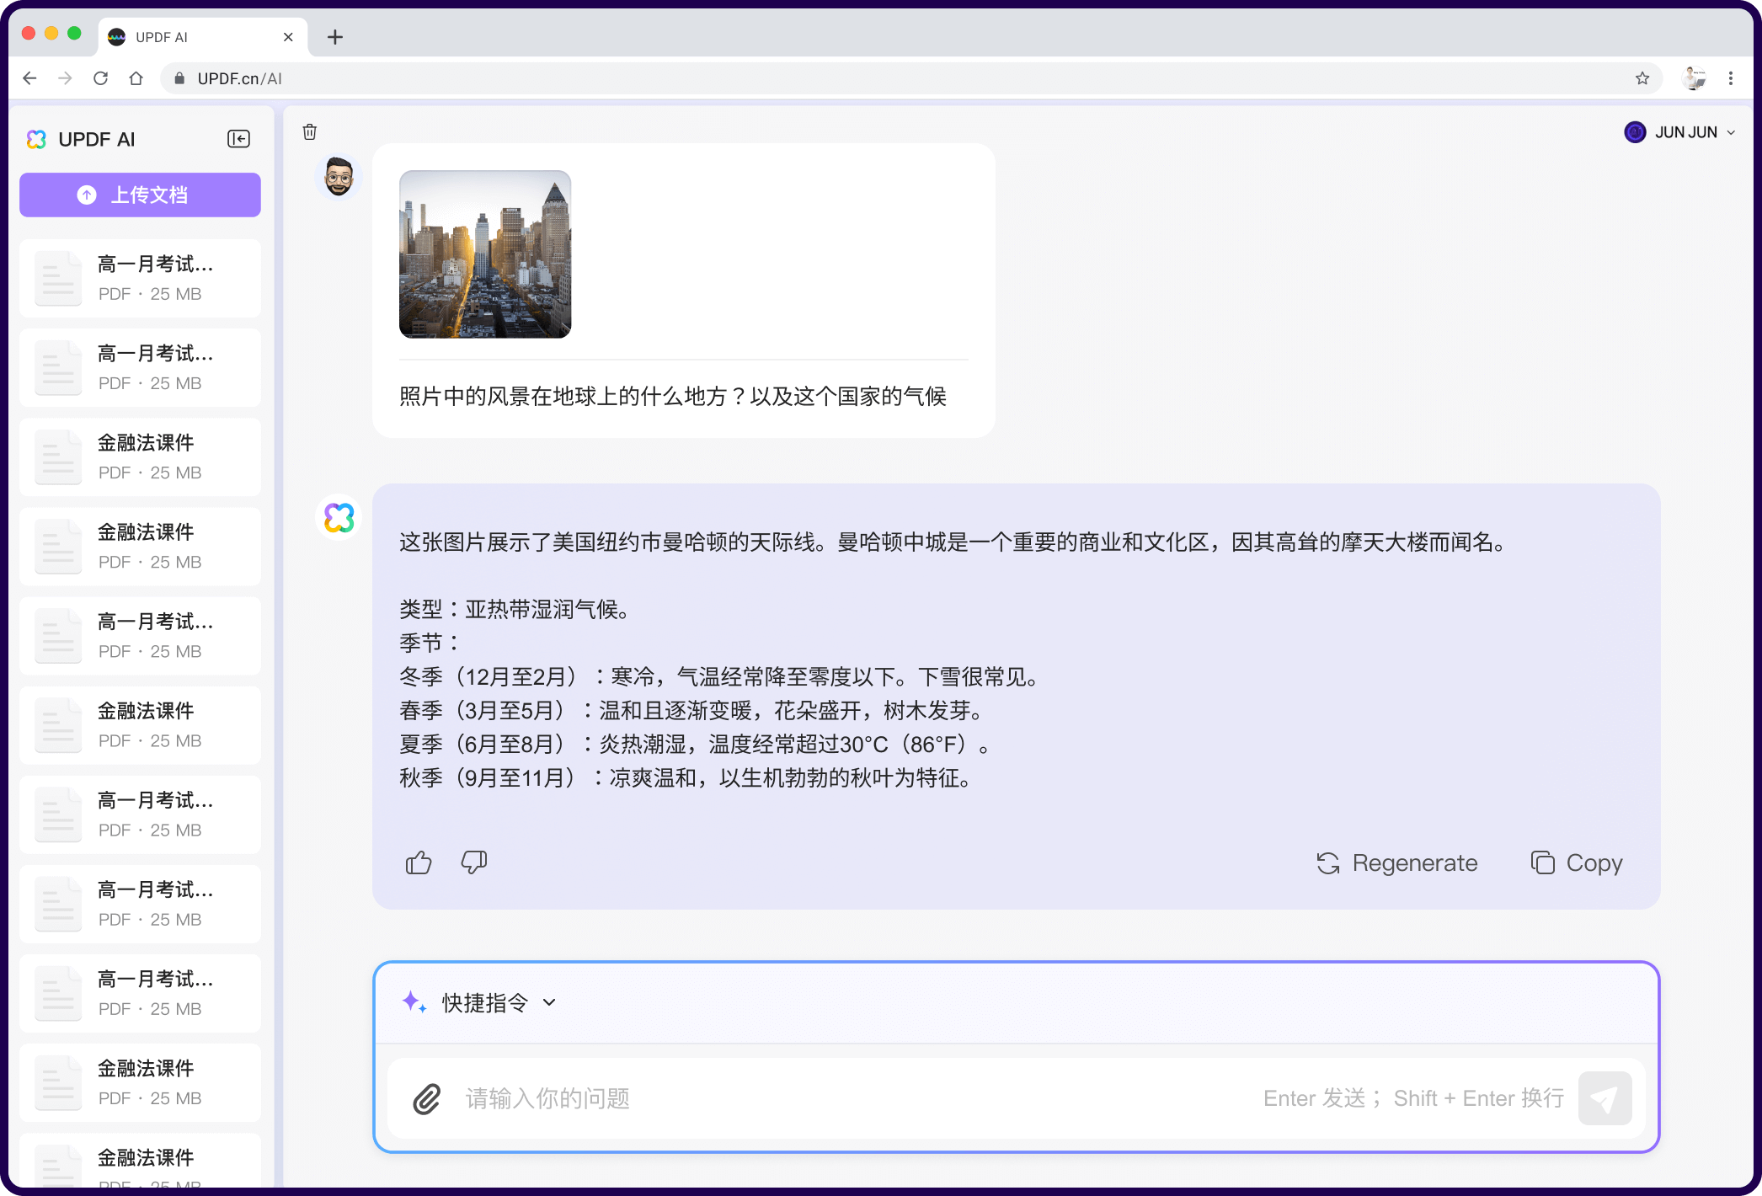
Task: Collapse the sidebar with the panel icon
Action: [x=238, y=139]
